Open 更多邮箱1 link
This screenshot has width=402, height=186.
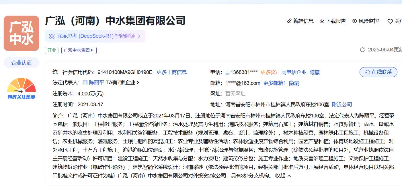[x=274, y=83]
